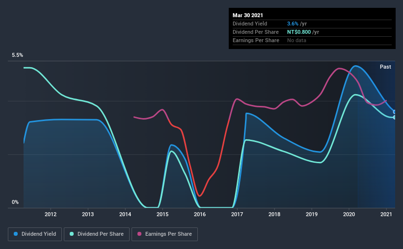Click the pink Earnings Per Share legend dot
Screen dimensions: 403x249
[x=139, y=234]
